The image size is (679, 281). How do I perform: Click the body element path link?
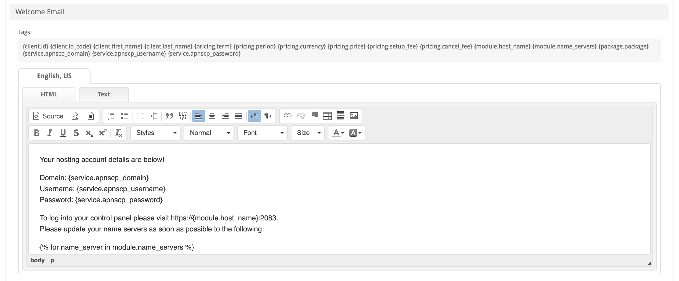point(37,260)
